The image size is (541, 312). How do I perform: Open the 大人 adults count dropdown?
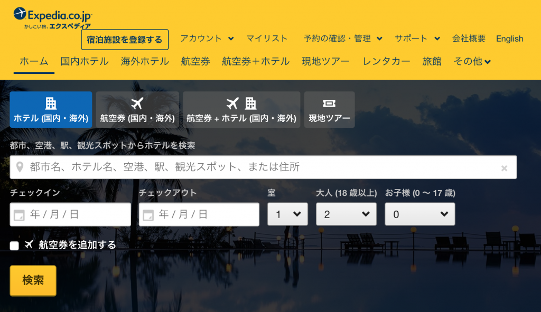[346, 214]
